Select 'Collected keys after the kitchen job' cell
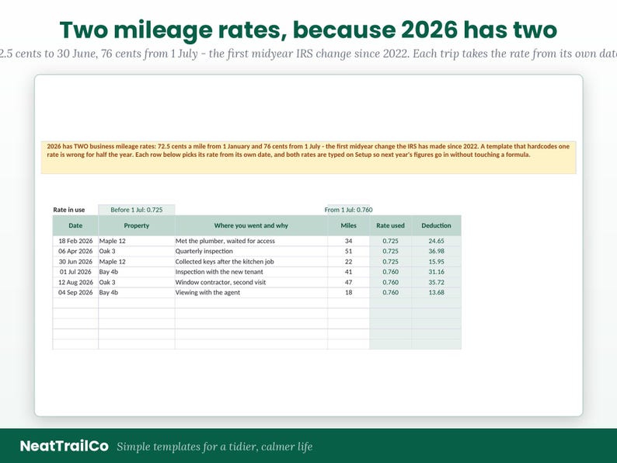Screen dimensions: 617x463 point(251,262)
